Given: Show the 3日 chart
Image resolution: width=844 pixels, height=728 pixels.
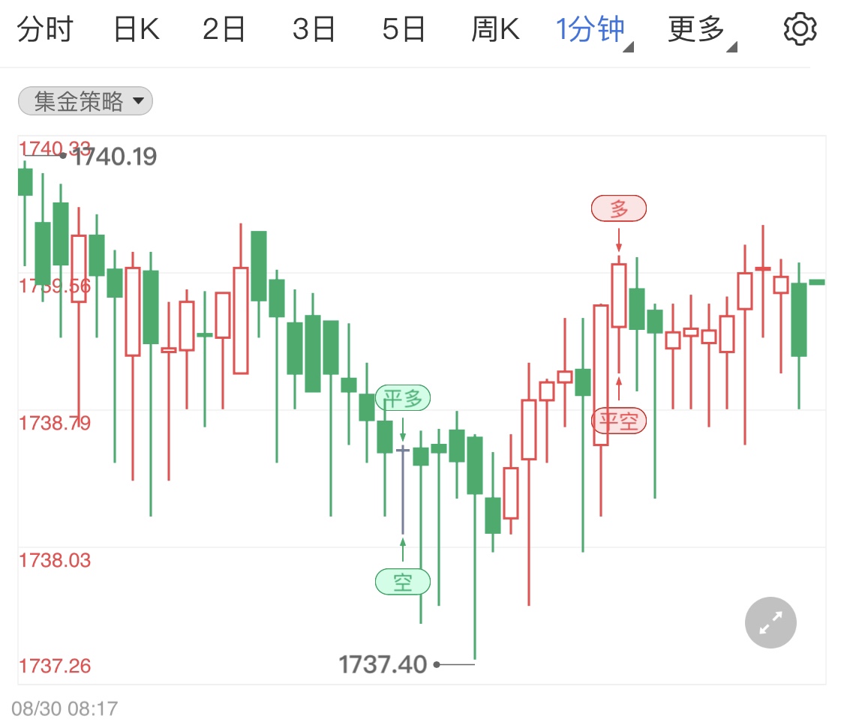Looking at the screenshot, I should [314, 30].
